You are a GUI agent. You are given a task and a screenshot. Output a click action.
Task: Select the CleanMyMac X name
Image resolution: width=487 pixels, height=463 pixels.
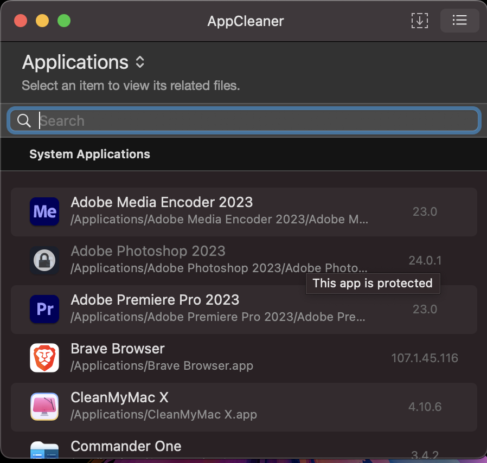coord(119,397)
